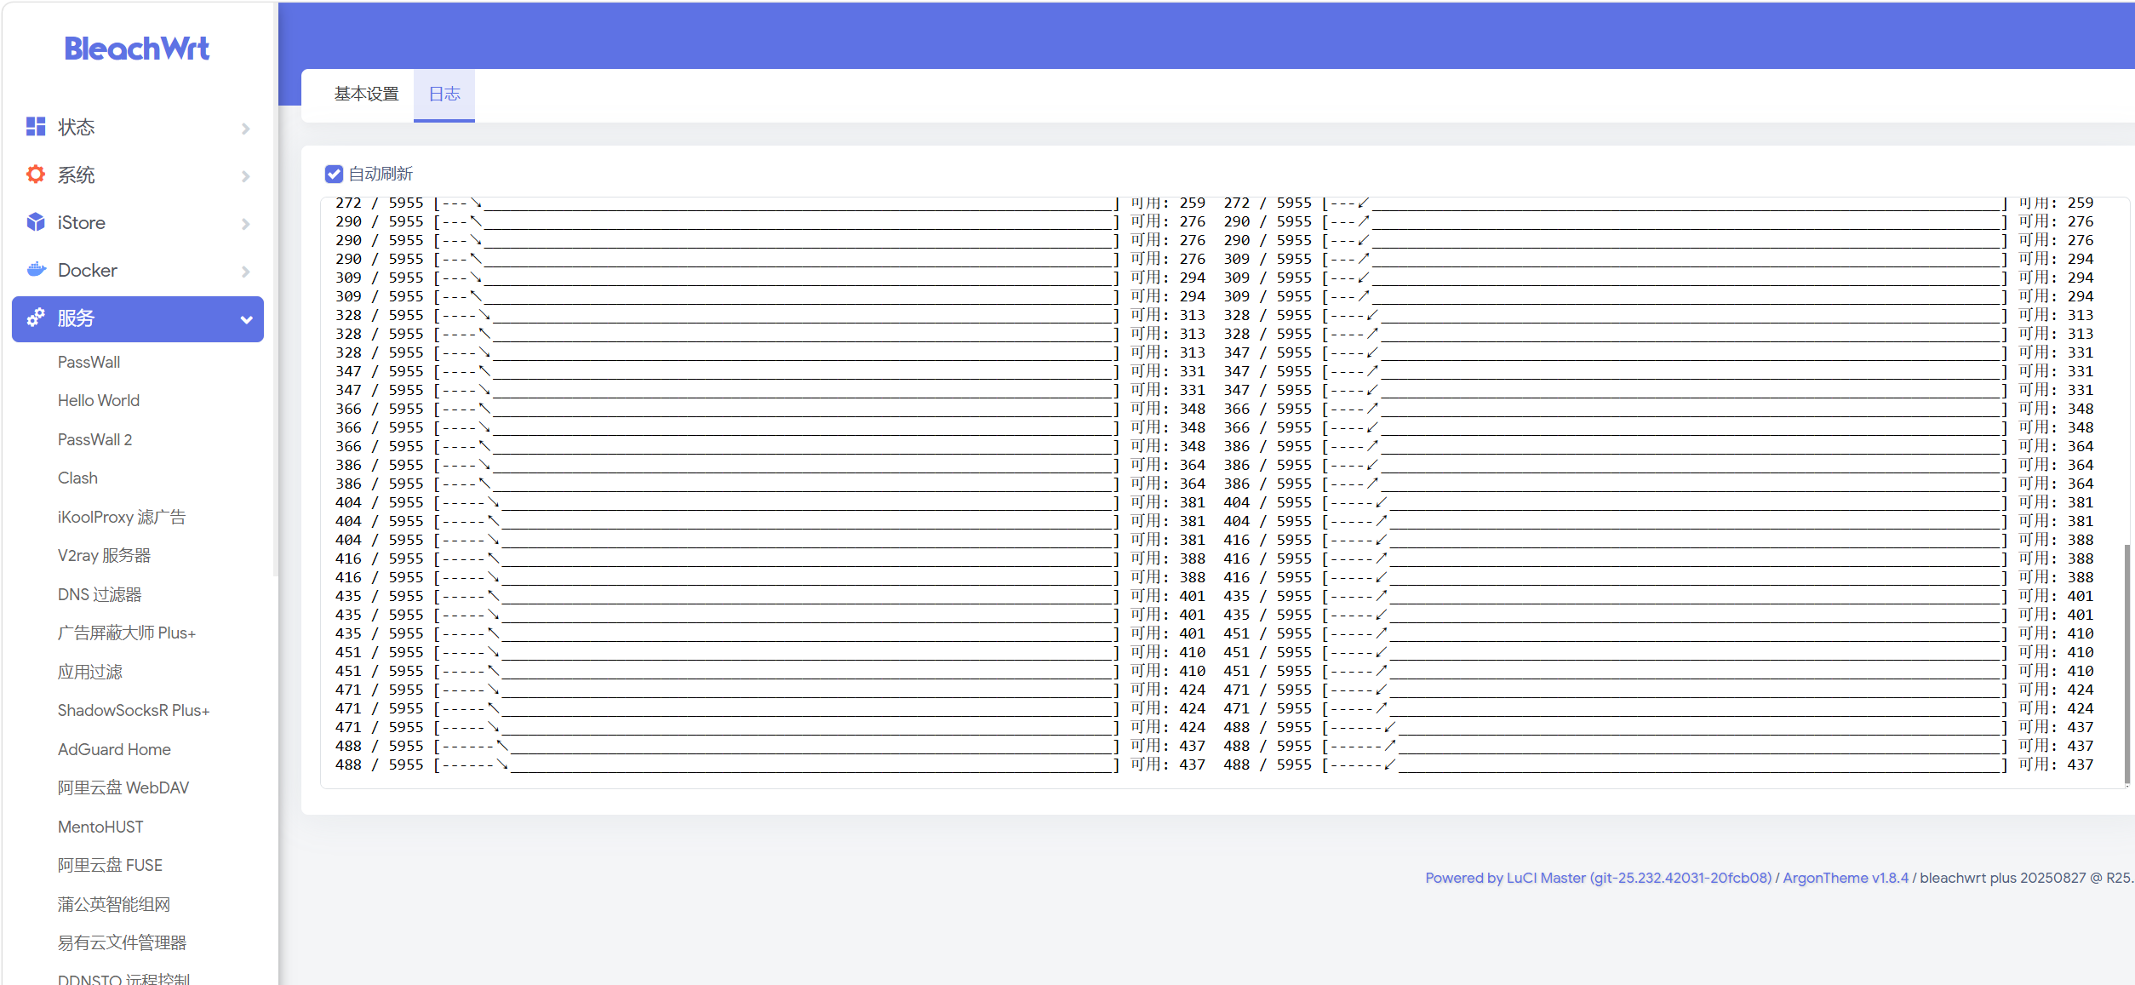The height and width of the screenshot is (985, 2135).
Task: Click the status dashboard grid icon
Action: pyautogui.click(x=36, y=127)
